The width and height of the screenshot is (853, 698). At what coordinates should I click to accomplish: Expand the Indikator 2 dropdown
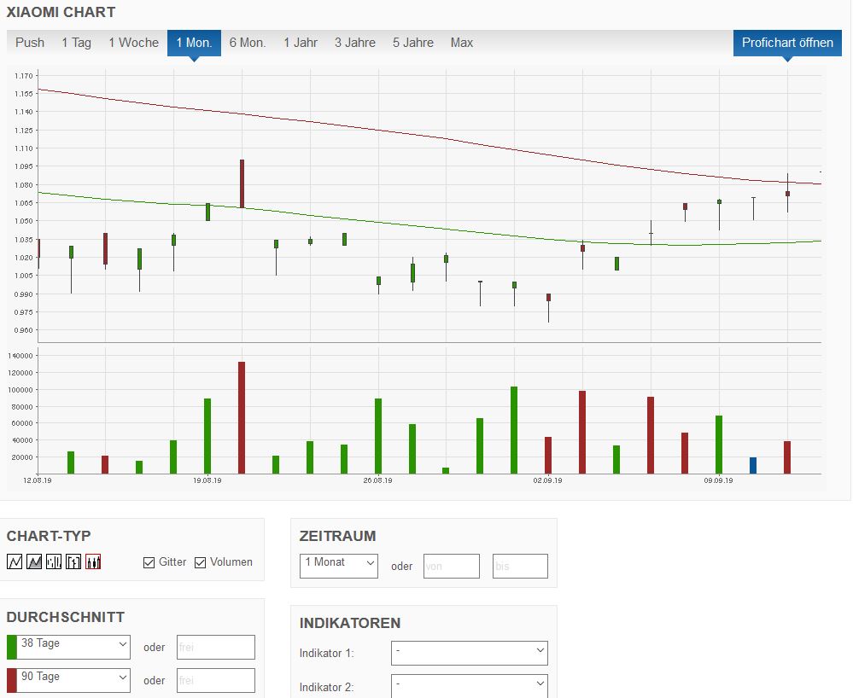[x=470, y=686]
